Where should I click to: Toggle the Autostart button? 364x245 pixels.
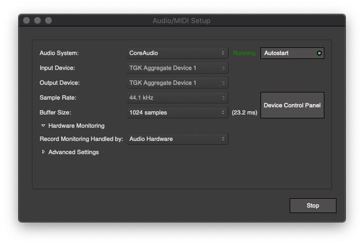point(292,53)
